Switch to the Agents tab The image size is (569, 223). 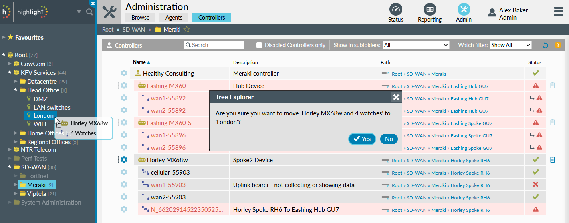click(174, 18)
